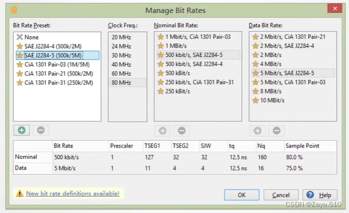Click the Cancel button
The height and width of the screenshot is (213, 349).
tap(281, 195)
